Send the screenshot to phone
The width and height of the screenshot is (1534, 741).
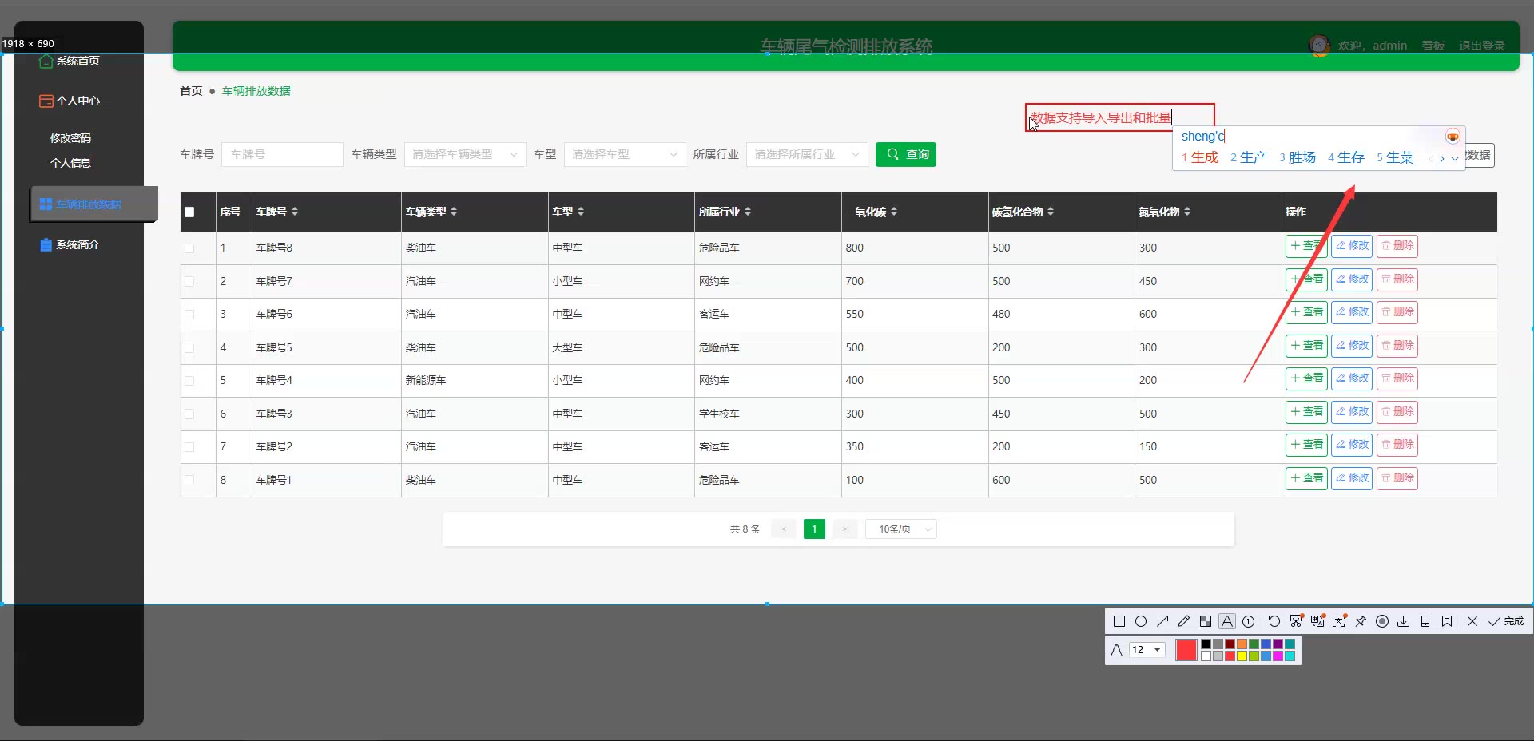click(1425, 621)
